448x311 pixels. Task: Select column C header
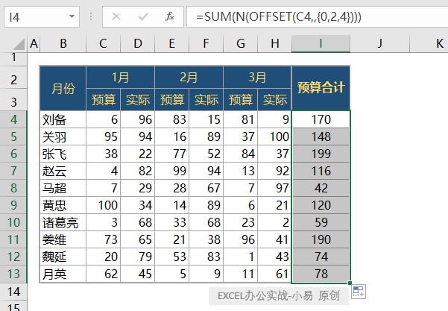coord(103,44)
